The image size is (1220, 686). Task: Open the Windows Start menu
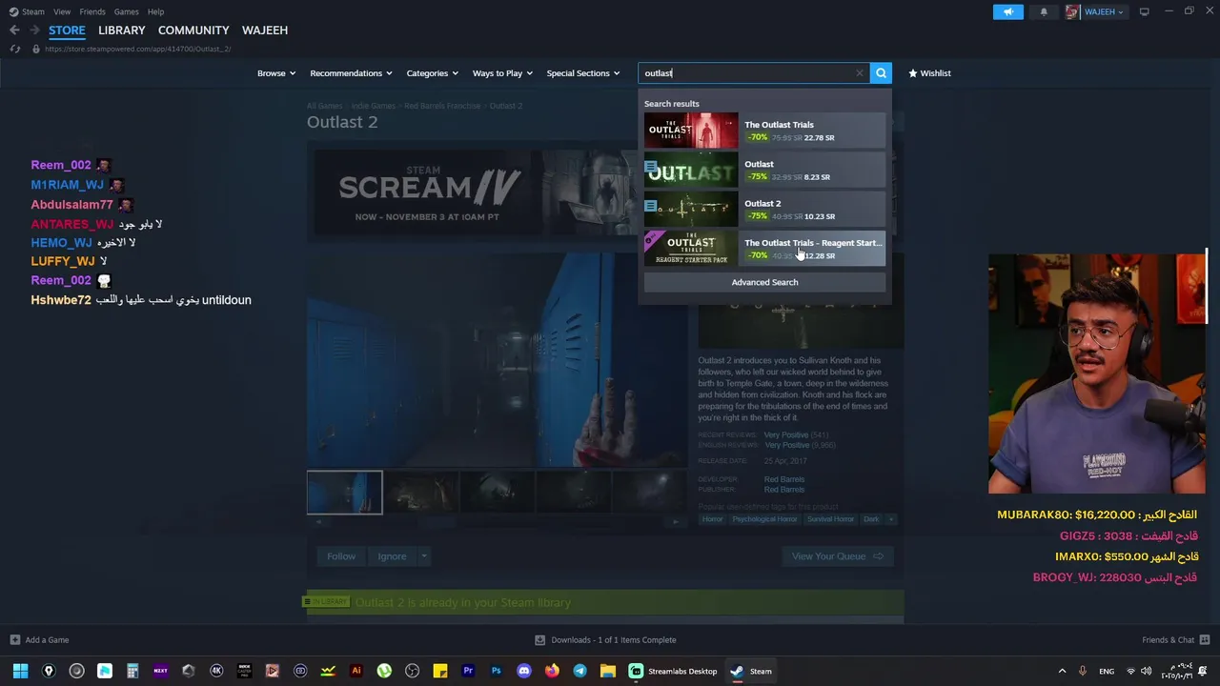(20, 671)
